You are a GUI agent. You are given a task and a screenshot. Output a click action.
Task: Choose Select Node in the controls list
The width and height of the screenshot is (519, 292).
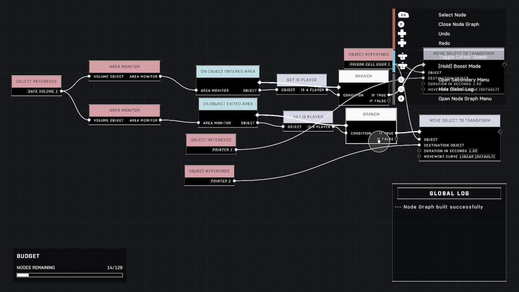[x=452, y=15]
